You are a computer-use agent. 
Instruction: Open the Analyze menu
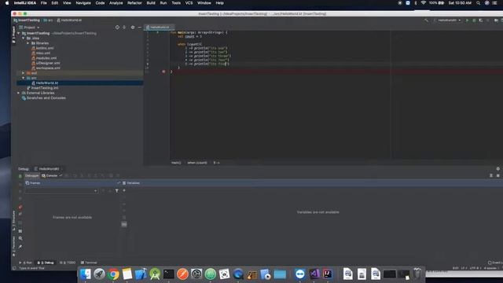(x=116, y=3)
